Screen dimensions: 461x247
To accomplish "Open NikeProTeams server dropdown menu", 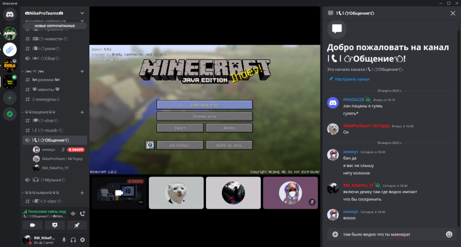I will pyautogui.click(x=82, y=13).
